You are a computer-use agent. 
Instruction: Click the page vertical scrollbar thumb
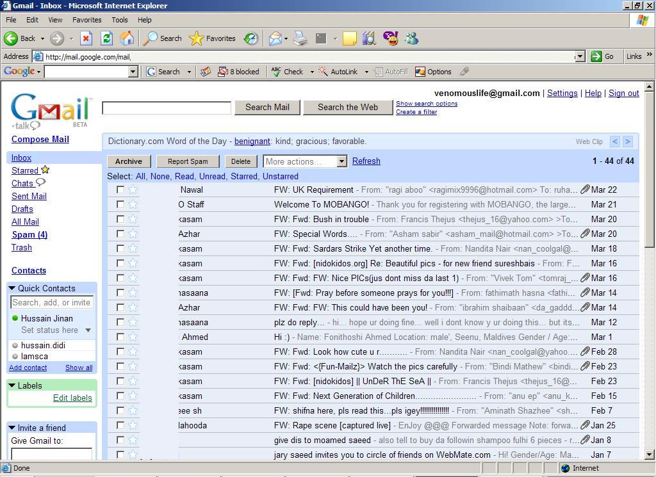[x=650, y=169]
